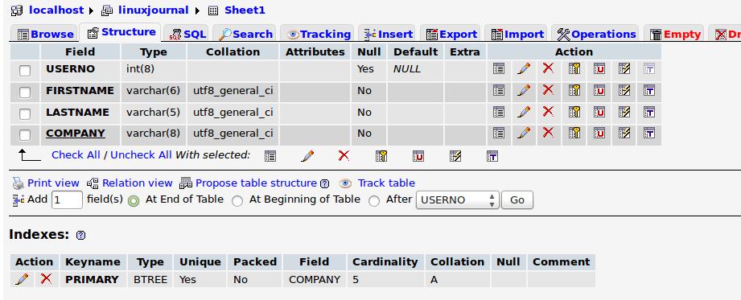Edit pencil icon for COMPANY field
The width and height of the screenshot is (741, 300).
coord(523,134)
